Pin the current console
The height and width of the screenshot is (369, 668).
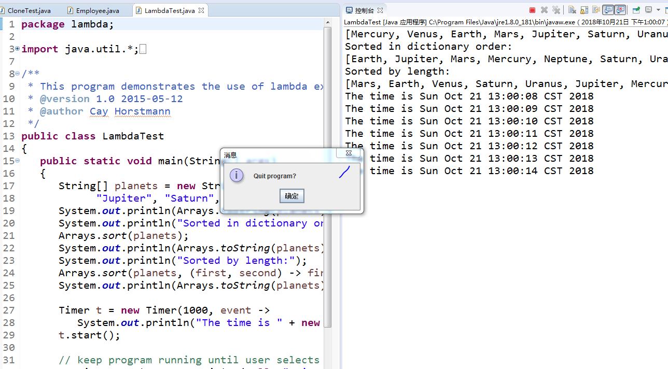pos(636,10)
